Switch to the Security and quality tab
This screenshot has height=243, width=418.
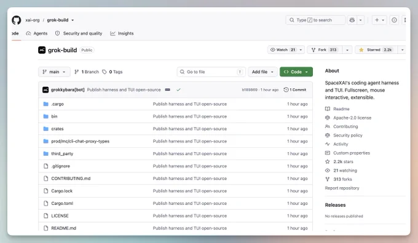tap(79, 33)
